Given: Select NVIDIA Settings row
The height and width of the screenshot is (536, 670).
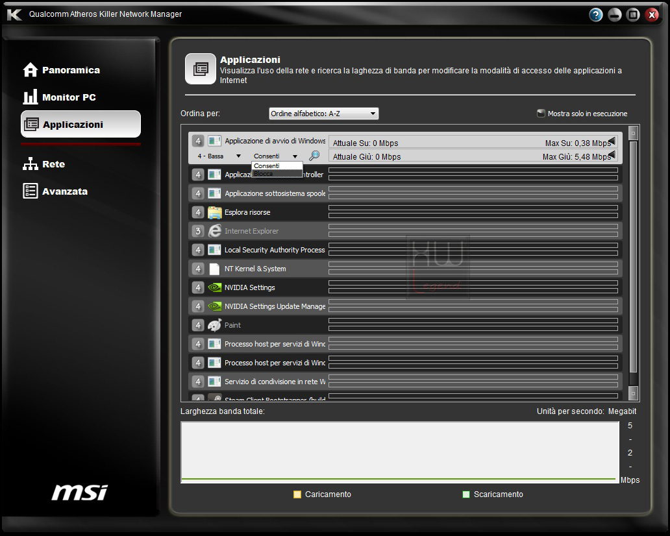Looking at the screenshot, I should pos(404,287).
